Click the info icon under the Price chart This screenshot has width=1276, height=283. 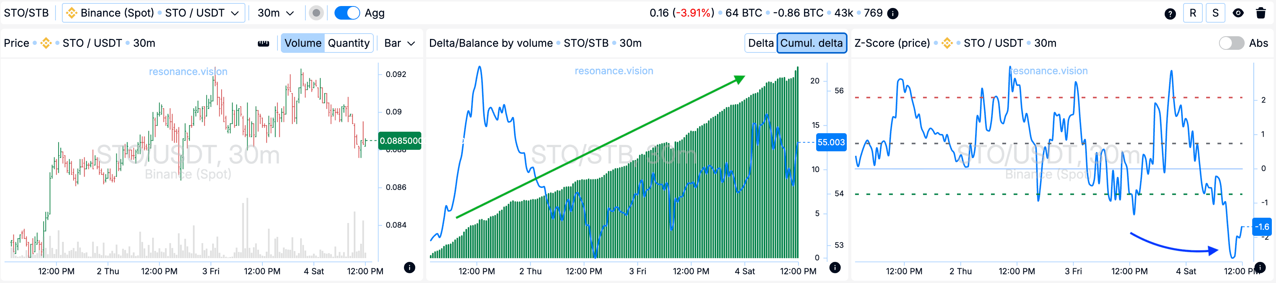(409, 268)
